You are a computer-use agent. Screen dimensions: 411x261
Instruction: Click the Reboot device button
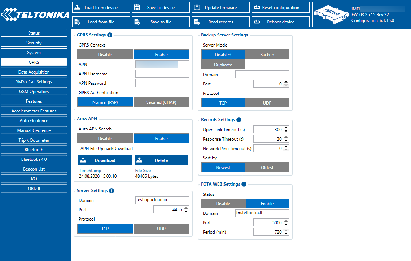(280, 22)
